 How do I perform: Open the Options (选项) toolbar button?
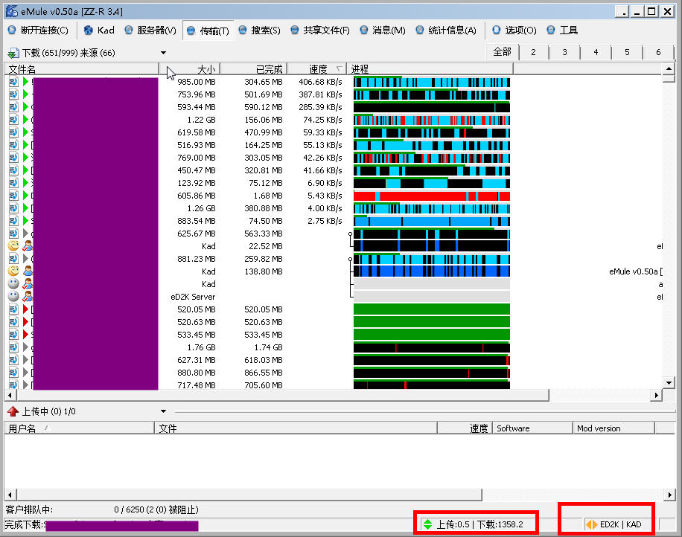tap(514, 30)
